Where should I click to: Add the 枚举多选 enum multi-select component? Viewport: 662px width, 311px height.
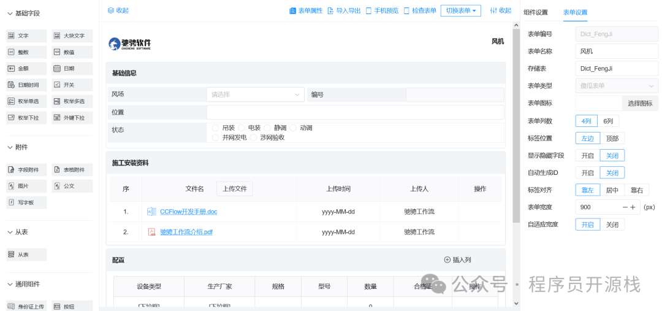click(x=72, y=101)
